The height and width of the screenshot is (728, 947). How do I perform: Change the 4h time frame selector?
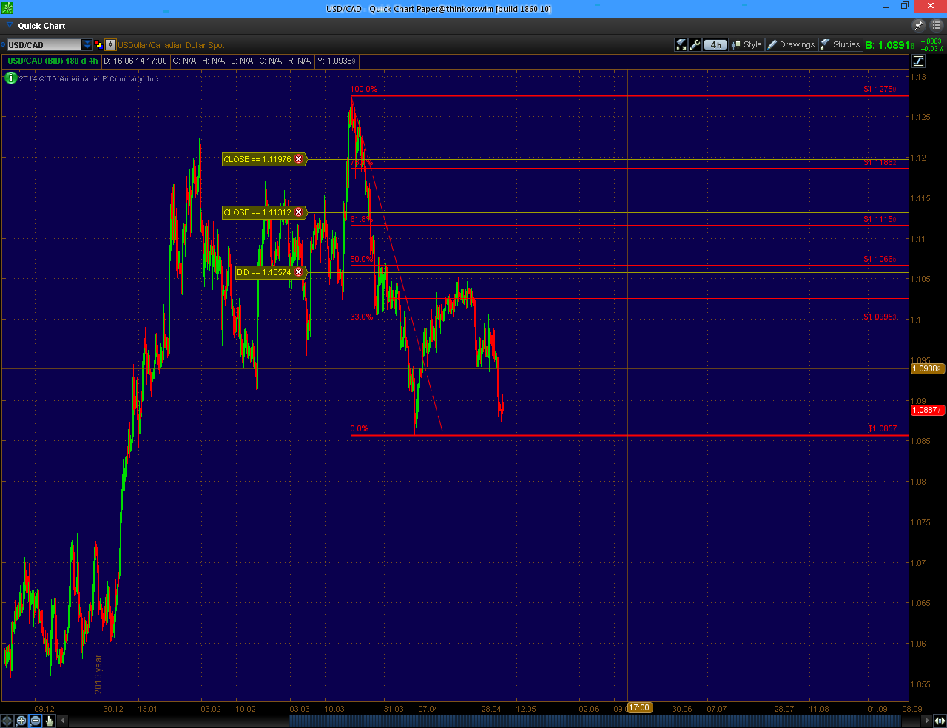pyautogui.click(x=715, y=45)
